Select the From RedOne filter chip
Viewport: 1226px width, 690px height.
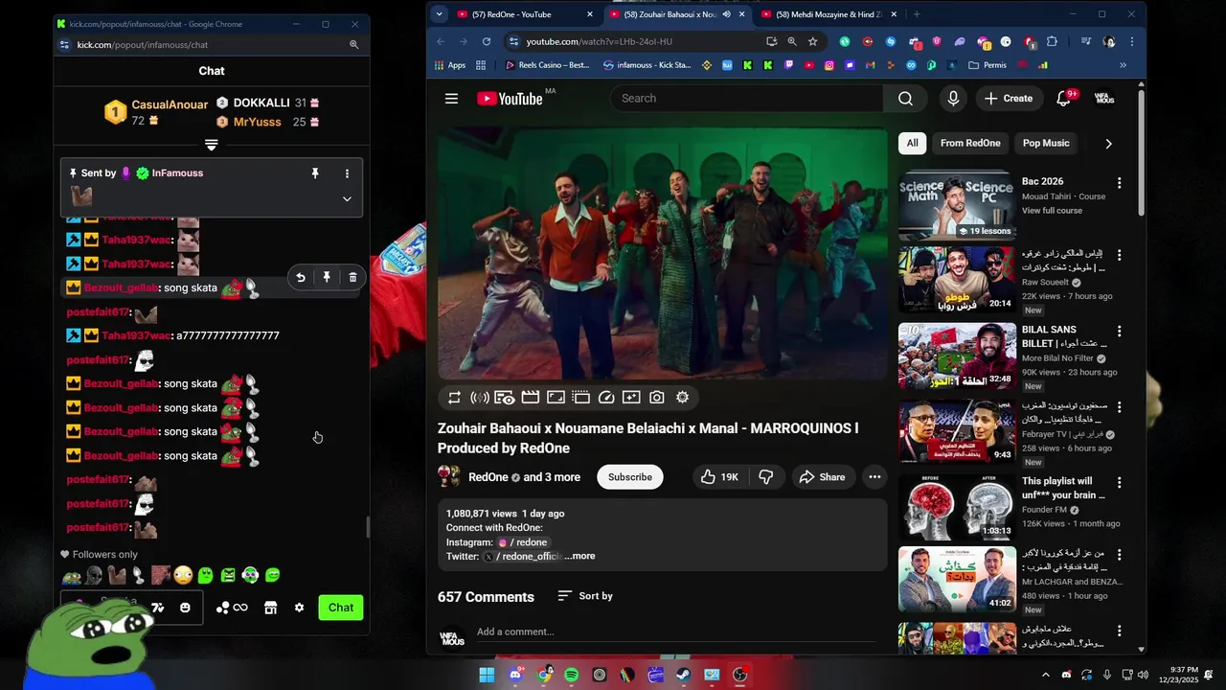pyautogui.click(x=970, y=143)
